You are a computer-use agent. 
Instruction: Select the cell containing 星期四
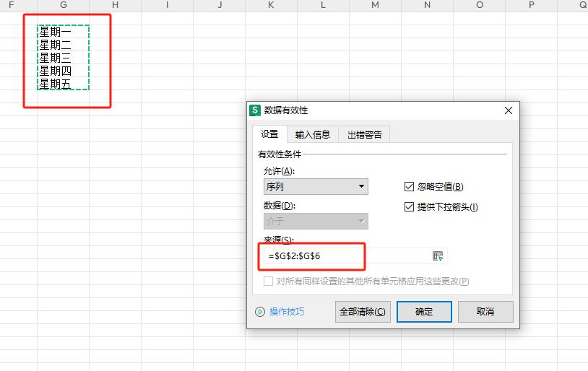pyautogui.click(x=63, y=71)
